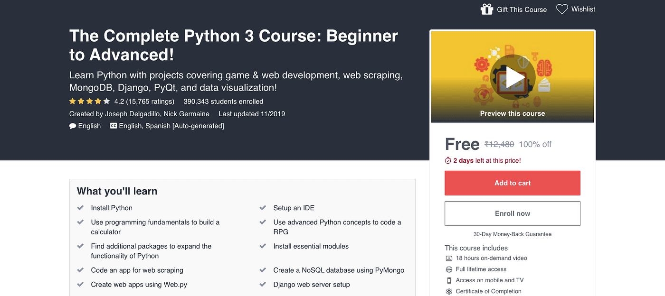Click the mobile and TV access icon

[449, 280]
